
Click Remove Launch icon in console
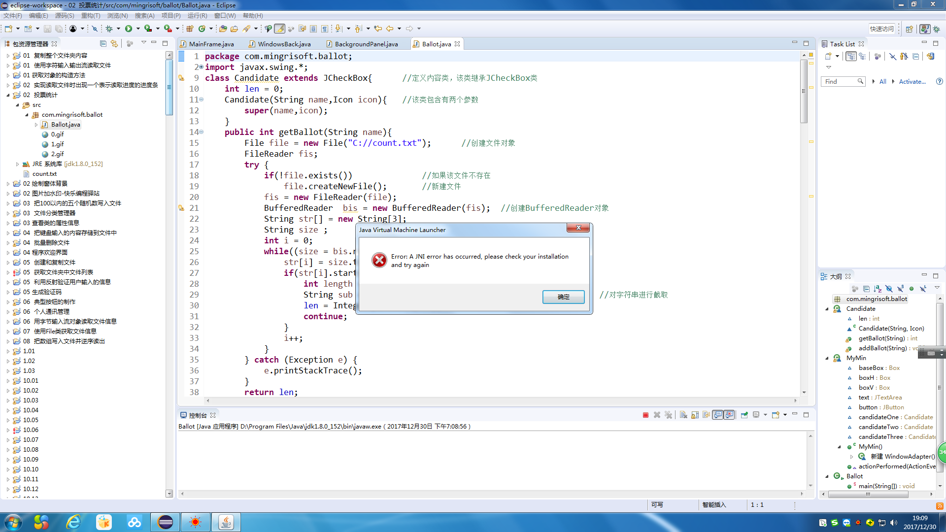click(x=657, y=415)
